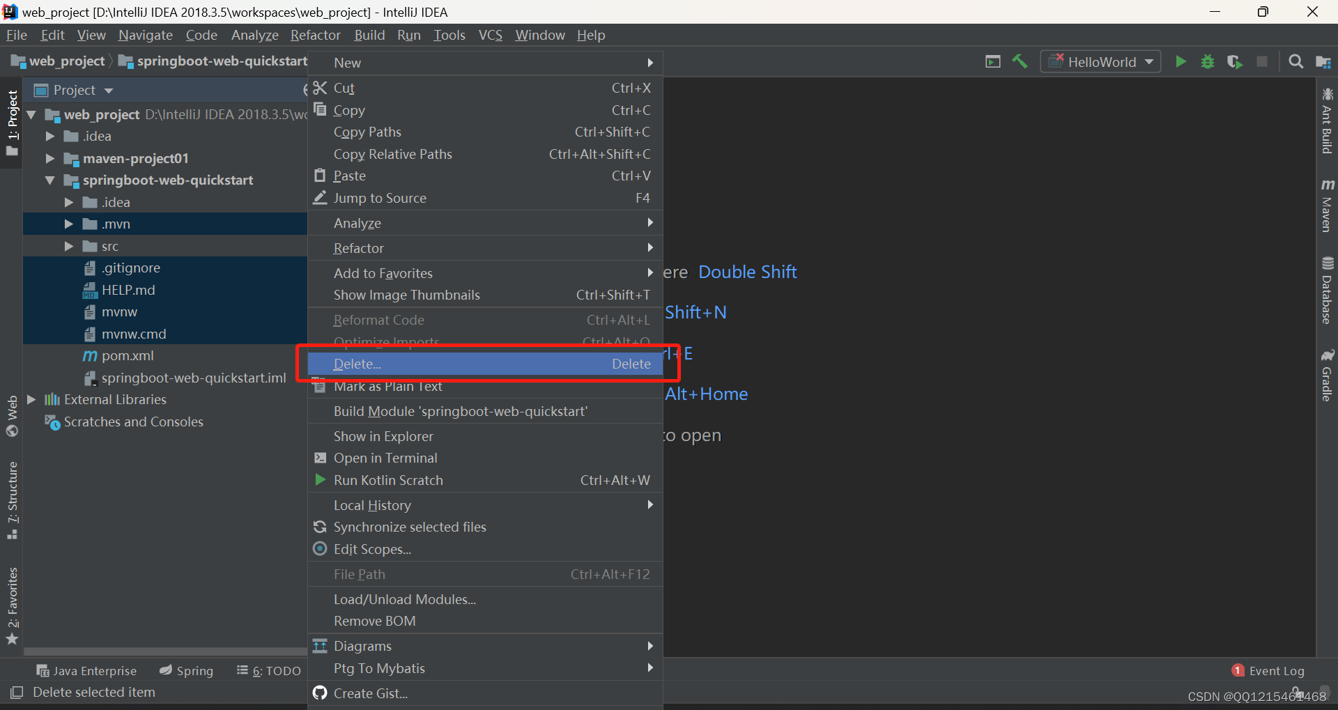Expand the top .idea folder

click(50, 137)
